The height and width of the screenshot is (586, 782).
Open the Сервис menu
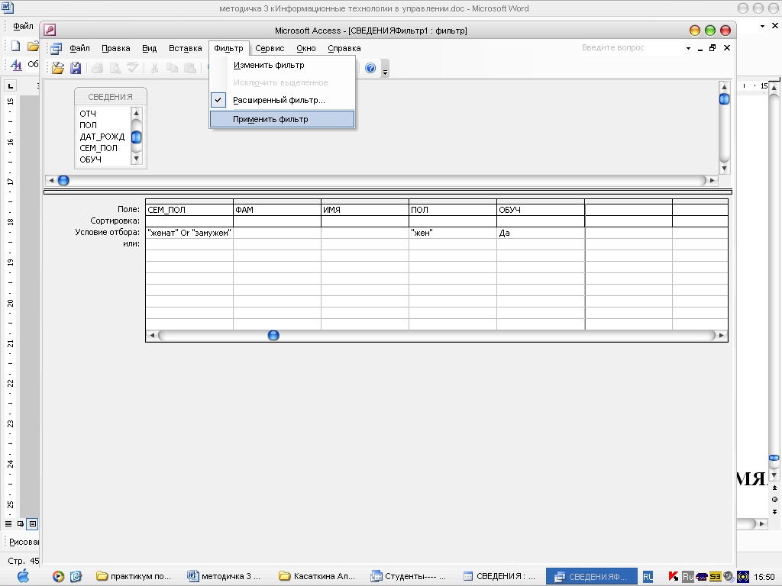coord(270,48)
